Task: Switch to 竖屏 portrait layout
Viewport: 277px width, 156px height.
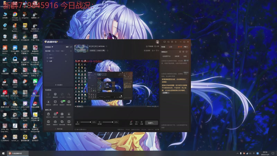Action: pyautogui.click(x=71, y=47)
